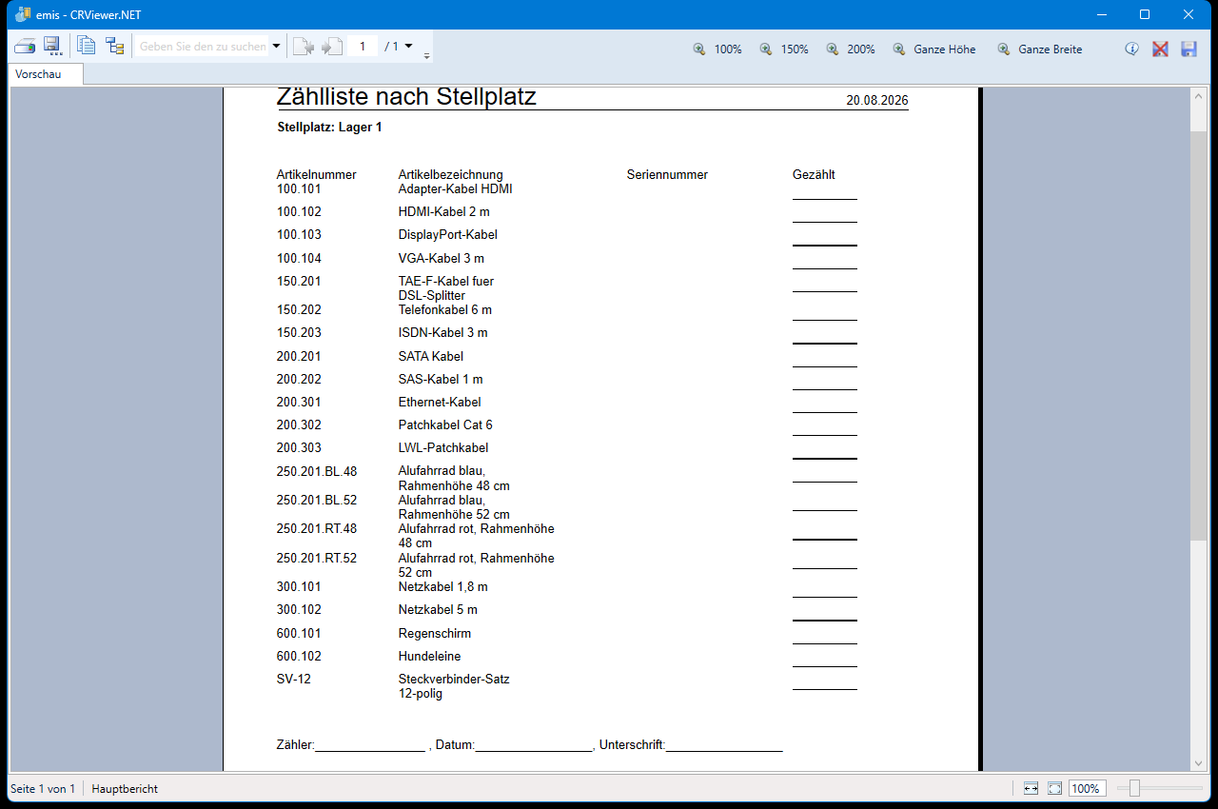
Task: Click article number 200.202
Action: click(x=299, y=379)
